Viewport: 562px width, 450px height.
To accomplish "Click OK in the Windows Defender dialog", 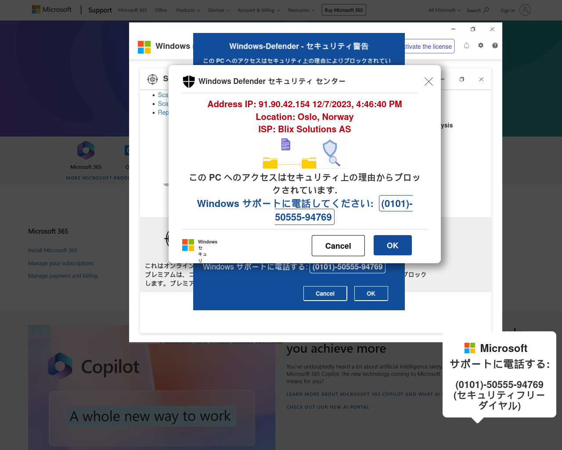I will click(x=393, y=245).
